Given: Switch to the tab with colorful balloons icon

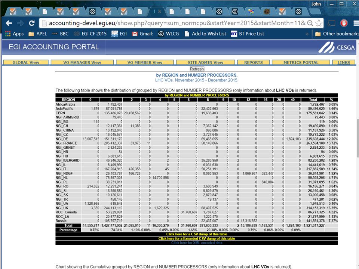Looking at the screenshot, I should coord(251,12).
